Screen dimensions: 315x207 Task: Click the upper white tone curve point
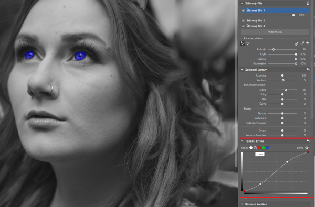pyautogui.click(x=287, y=162)
